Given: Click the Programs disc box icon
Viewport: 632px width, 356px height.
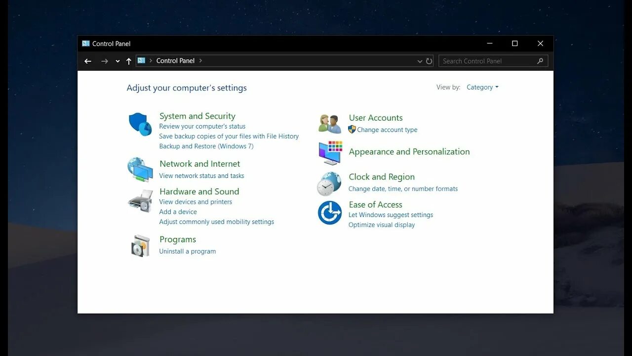Looking at the screenshot, I should pos(140,246).
